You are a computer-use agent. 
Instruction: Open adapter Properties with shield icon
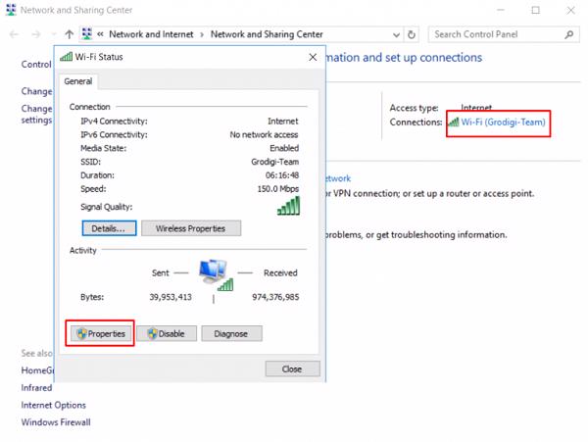coord(100,333)
